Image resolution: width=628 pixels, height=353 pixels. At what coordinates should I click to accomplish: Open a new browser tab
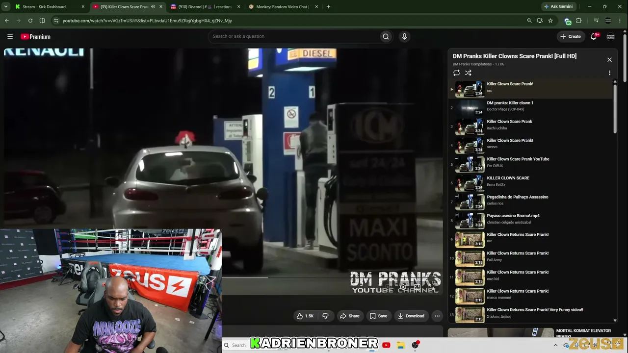pos(328,7)
